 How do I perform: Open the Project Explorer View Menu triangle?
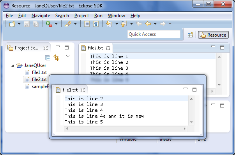(68, 56)
